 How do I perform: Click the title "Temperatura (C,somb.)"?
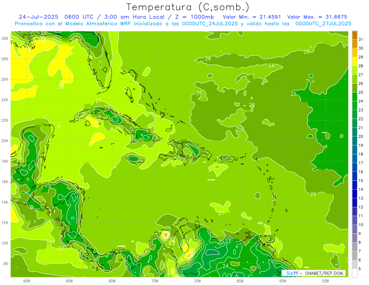pos(188,7)
